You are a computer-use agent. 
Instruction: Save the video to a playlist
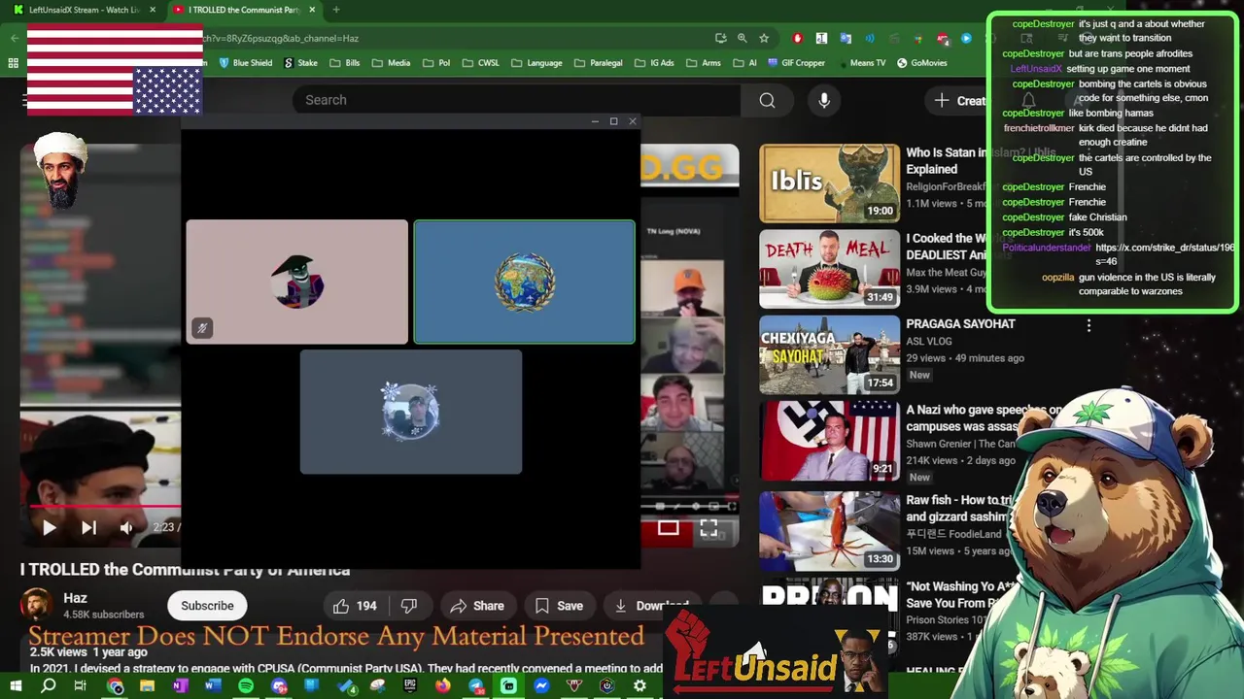[x=559, y=606]
